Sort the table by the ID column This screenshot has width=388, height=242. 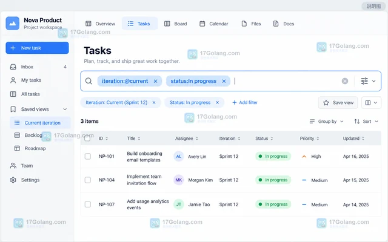pos(104,139)
